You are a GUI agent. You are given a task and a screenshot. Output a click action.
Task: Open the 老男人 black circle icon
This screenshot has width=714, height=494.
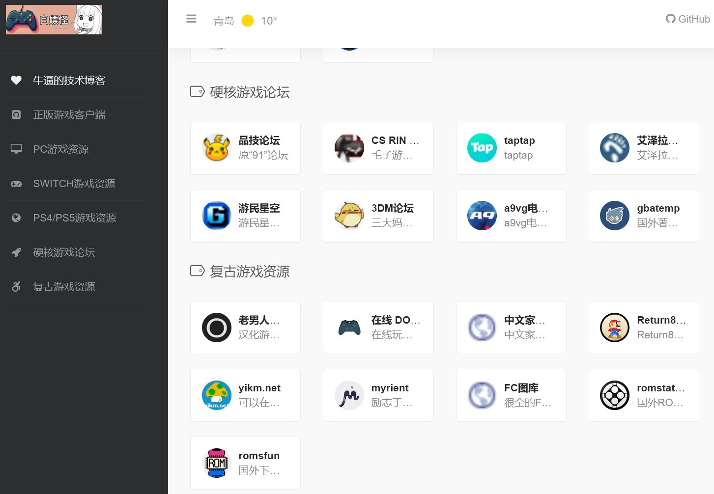point(217,328)
